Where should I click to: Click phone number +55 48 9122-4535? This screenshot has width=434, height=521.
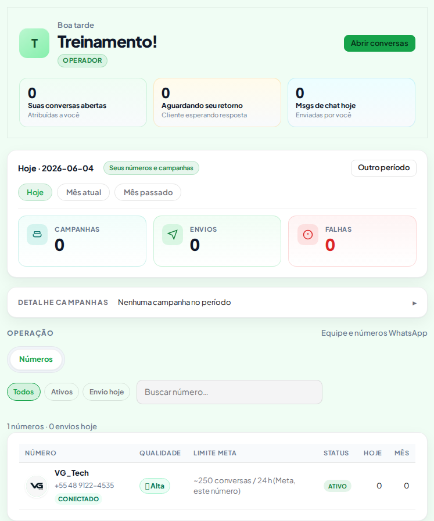pyautogui.click(x=84, y=486)
